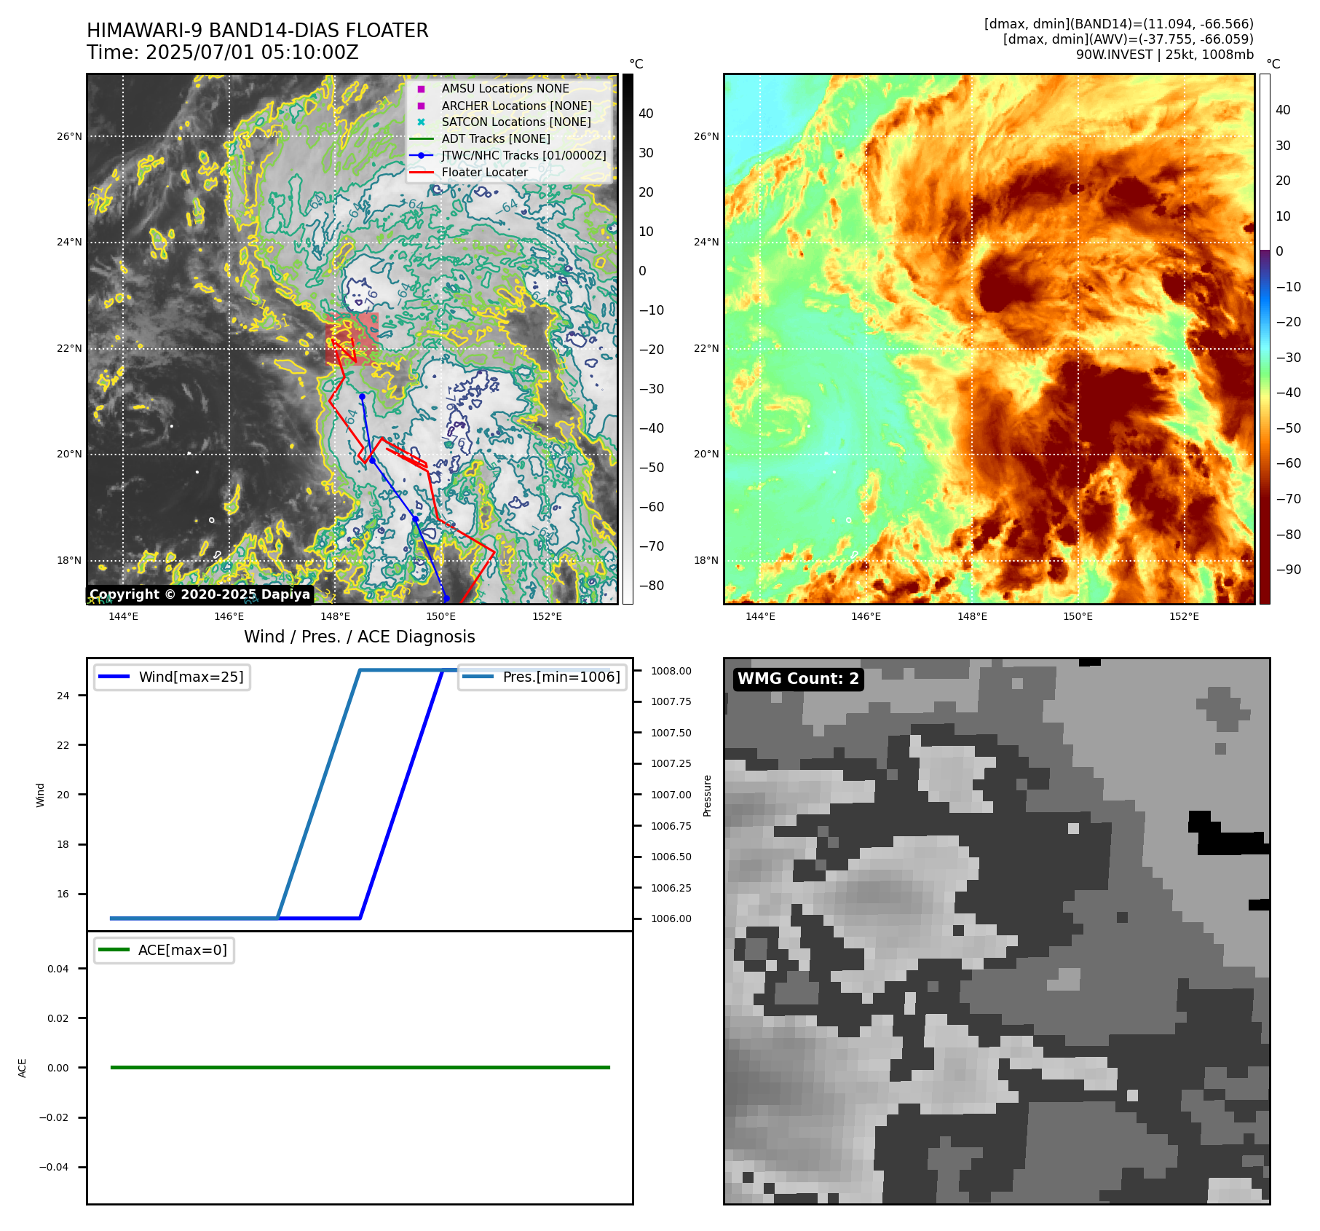Click the SATCON cyan x marker in legend
The width and height of the screenshot is (1320, 1231).
(x=421, y=122)
